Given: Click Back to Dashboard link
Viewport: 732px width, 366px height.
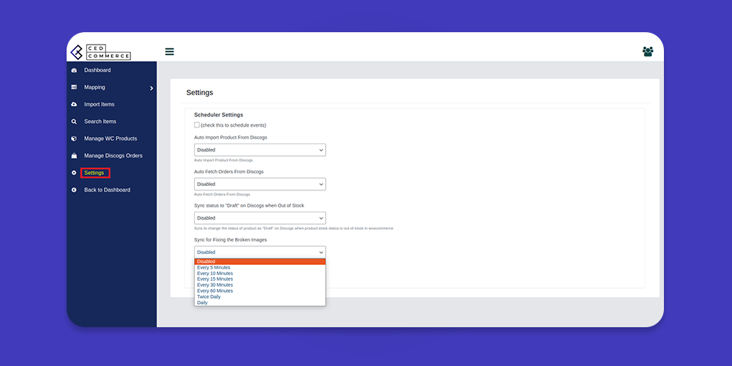Looking at the screenshot, I should [x=107, y=190].
